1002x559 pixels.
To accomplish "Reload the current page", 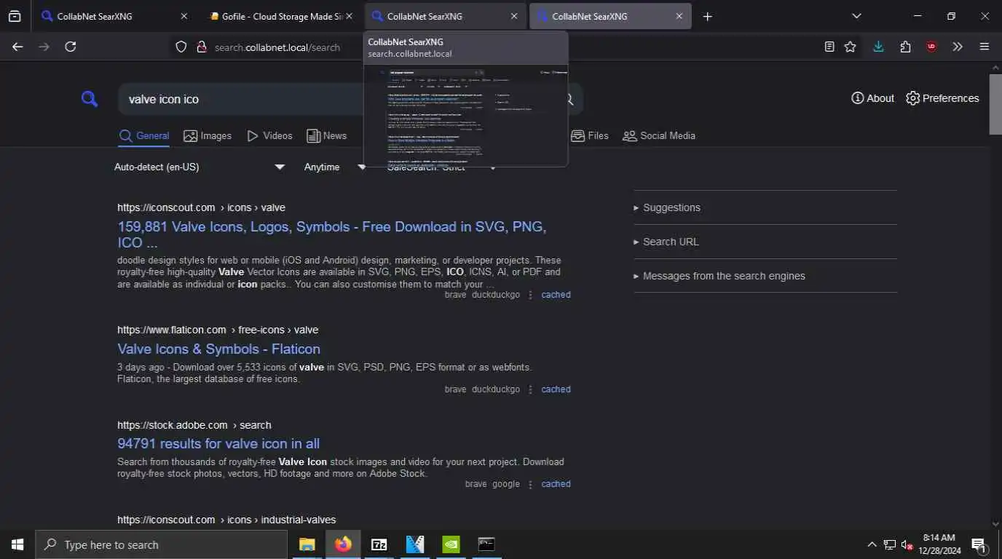I will click(x=71, y=47).
